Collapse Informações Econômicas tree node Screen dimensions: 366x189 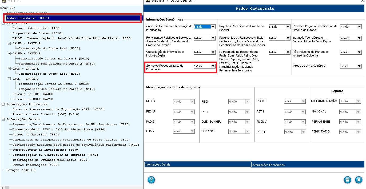[3, 104]
